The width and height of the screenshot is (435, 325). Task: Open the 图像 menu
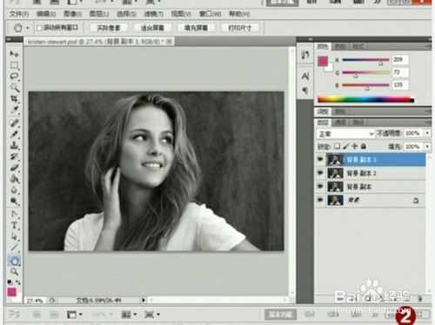coord(72,14)
